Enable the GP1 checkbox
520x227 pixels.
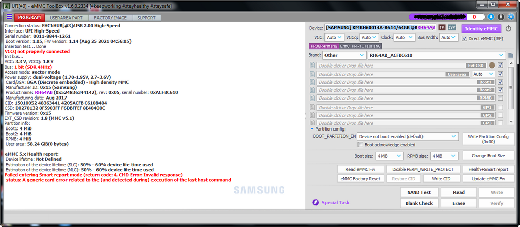tap(500, 107)
